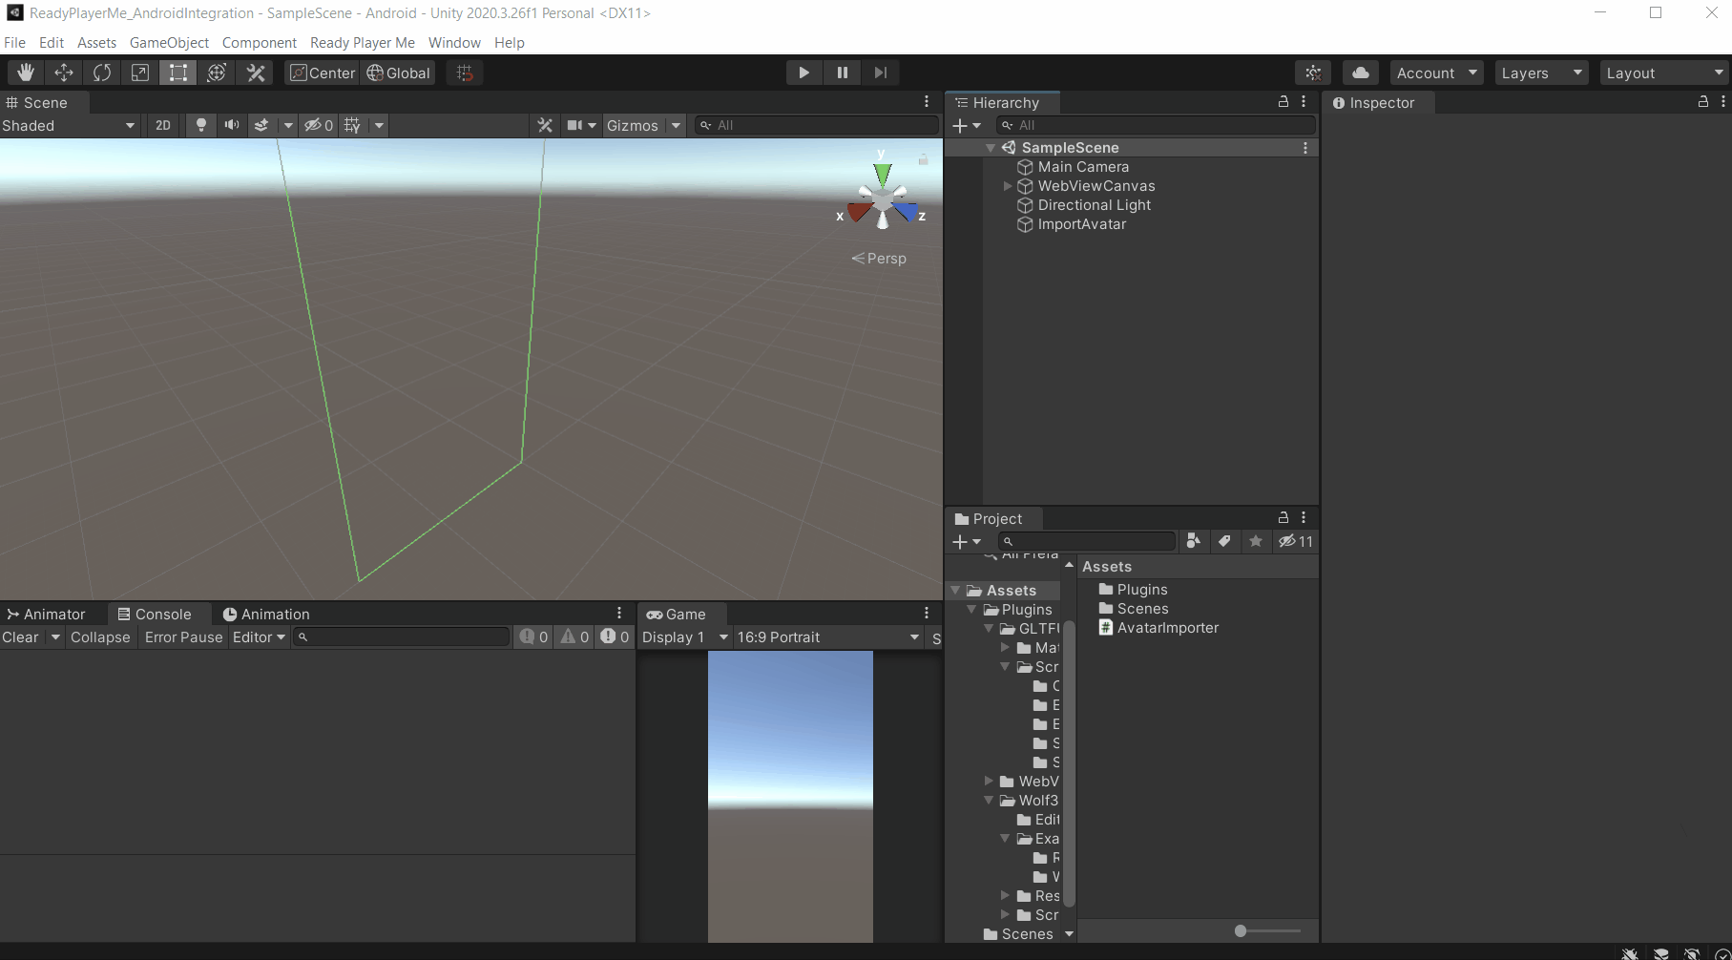The width and height of the screenshot is (1732, 960).
Task: Toggle scene audio speaker button
Action: pyautogui.click(x=232, y=125)
